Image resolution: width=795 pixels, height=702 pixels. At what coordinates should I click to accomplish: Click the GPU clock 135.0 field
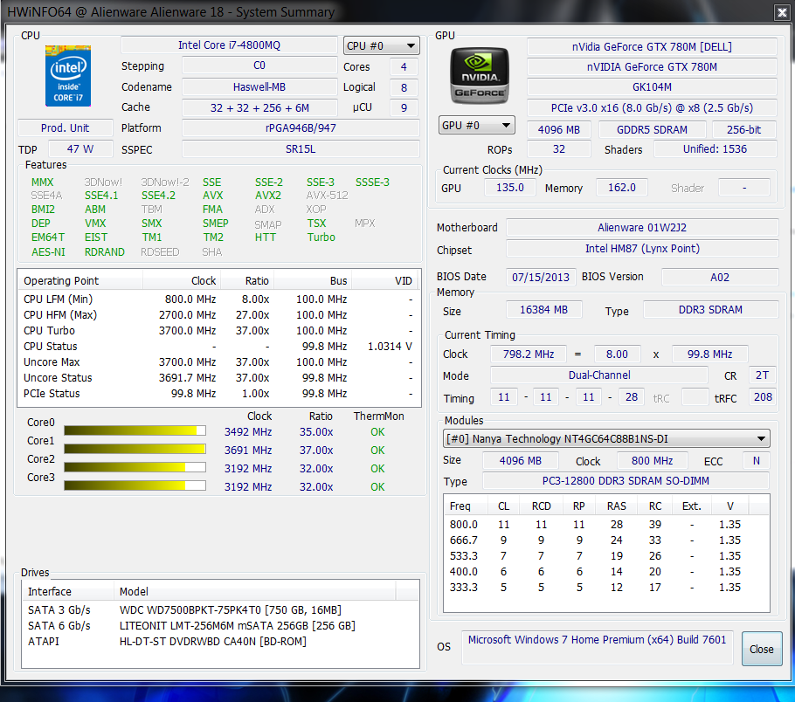(510, 188)
